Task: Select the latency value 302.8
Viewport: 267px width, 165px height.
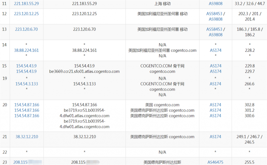Action: 250,105
